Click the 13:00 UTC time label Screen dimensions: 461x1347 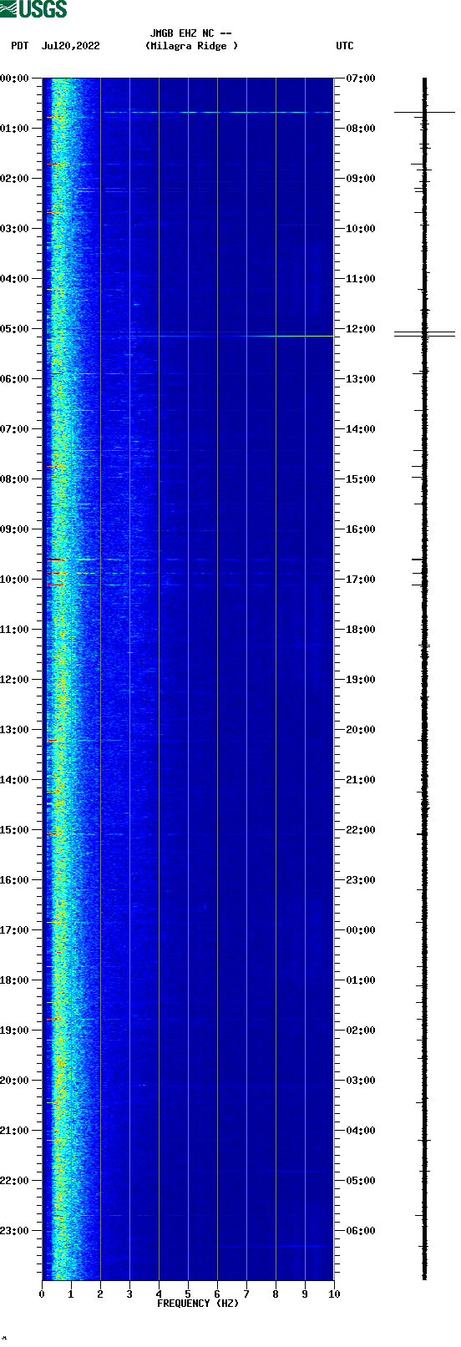point(361,379)
